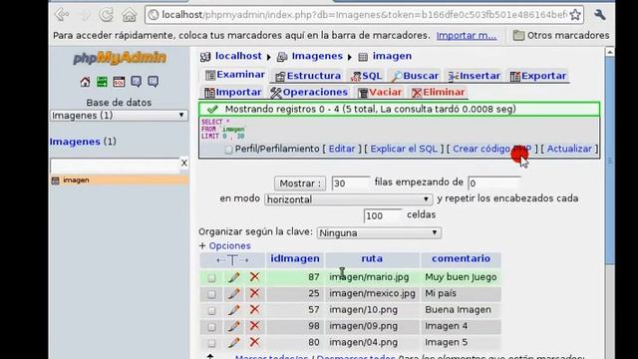Open the MySQL documentation icon in sidebar
The image size is (638, 359).
click(x=154, y=82)
